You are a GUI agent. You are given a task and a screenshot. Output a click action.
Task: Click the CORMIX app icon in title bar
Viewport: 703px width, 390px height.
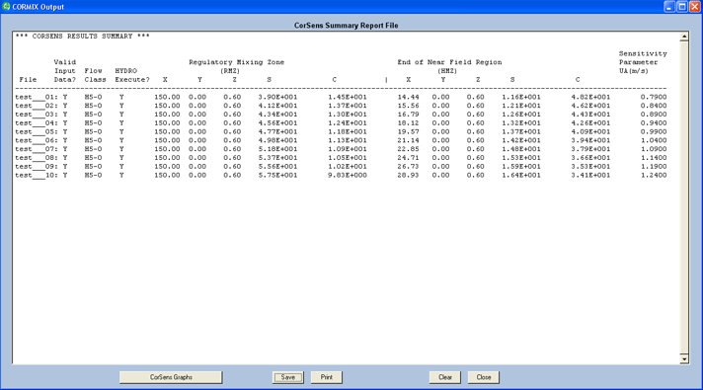click(x=6, y=6)
